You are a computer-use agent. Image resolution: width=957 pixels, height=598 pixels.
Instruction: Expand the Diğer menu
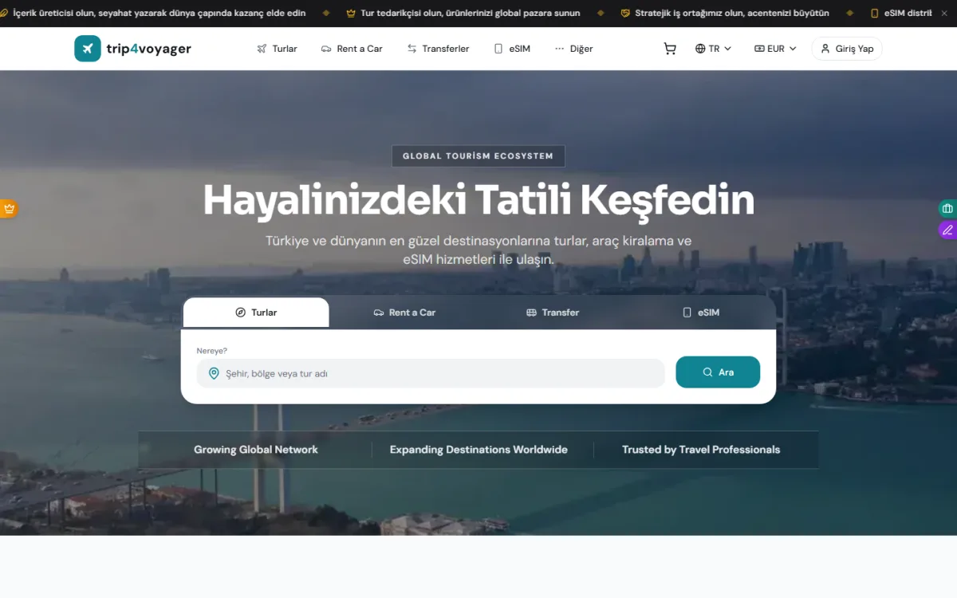[x=573, y=49]
